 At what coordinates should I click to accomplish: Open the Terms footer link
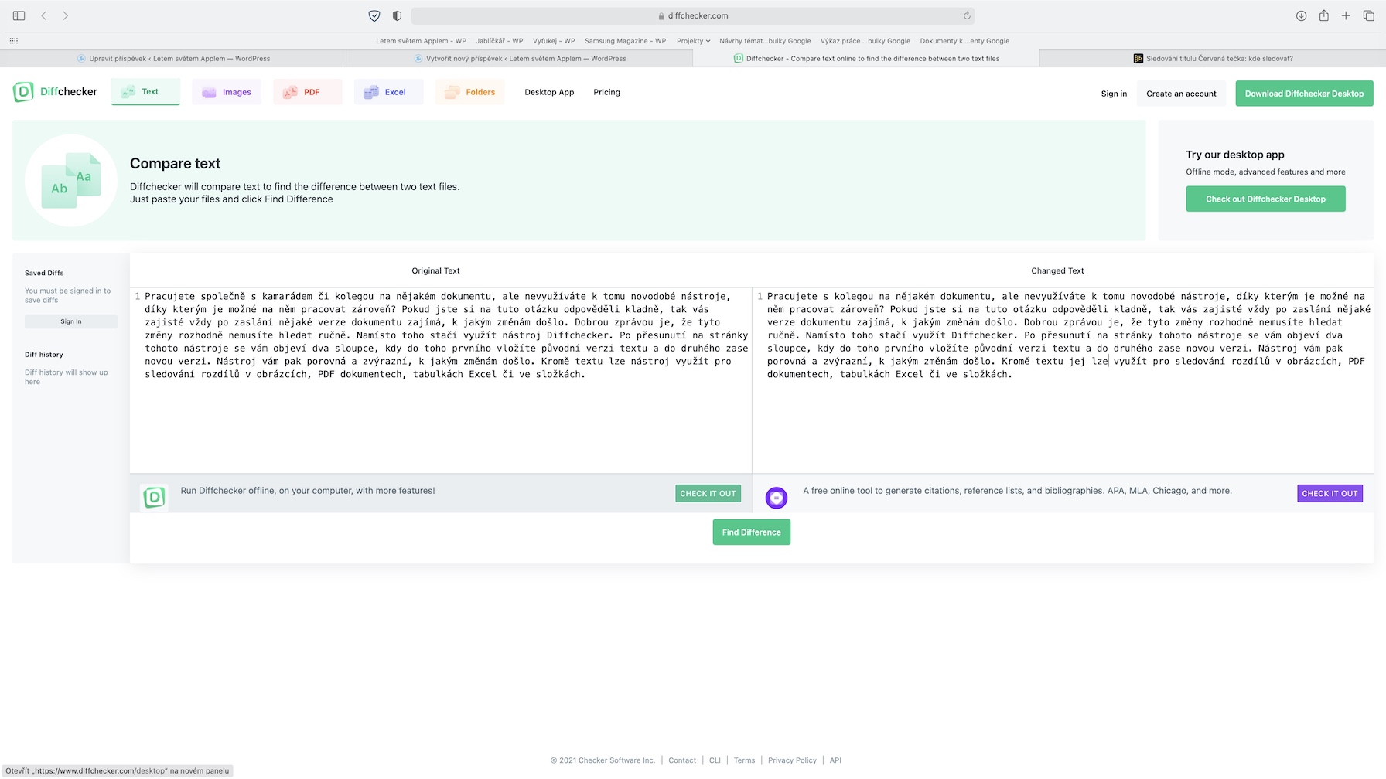tap(744, 760)
